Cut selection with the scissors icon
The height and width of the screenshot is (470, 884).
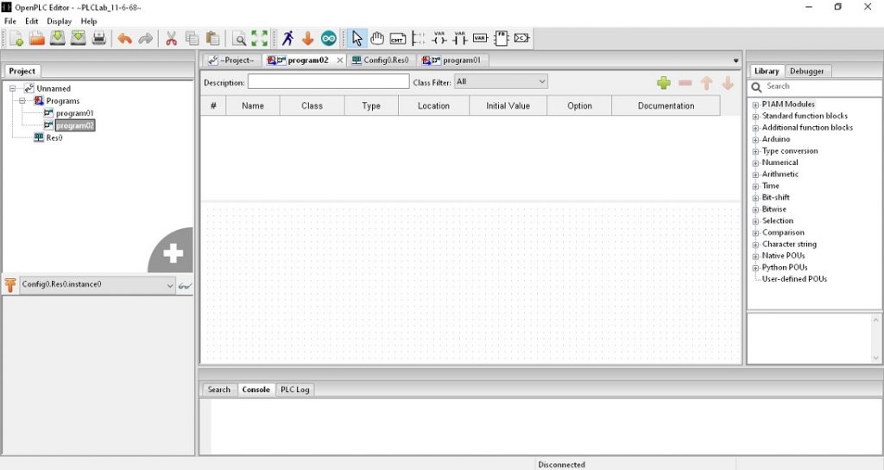click(x=172, y=38)
